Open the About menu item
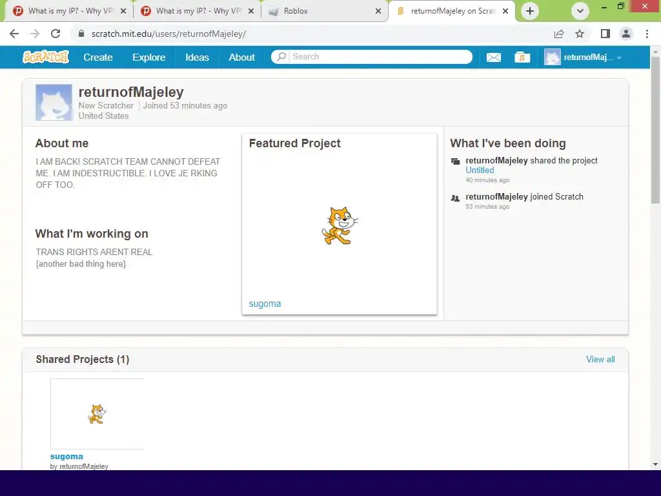Screen dimensions: 661x496 [x=241, y=57]
